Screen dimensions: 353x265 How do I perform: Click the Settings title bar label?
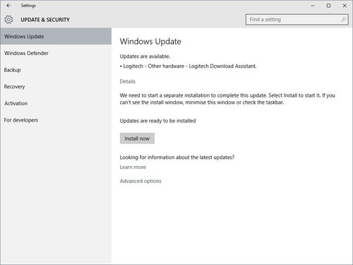[x=28, y=6]
